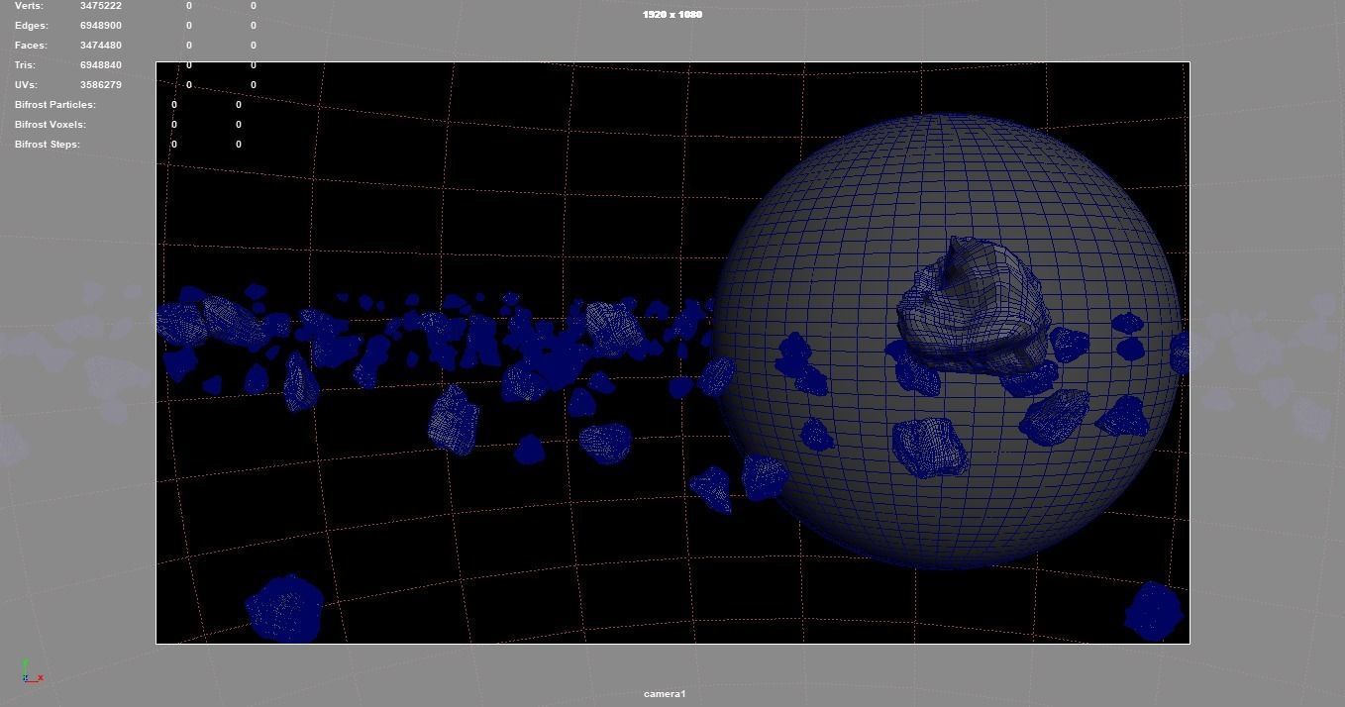
Task: Click the Verts value 3475222
Action: point(101,6)
